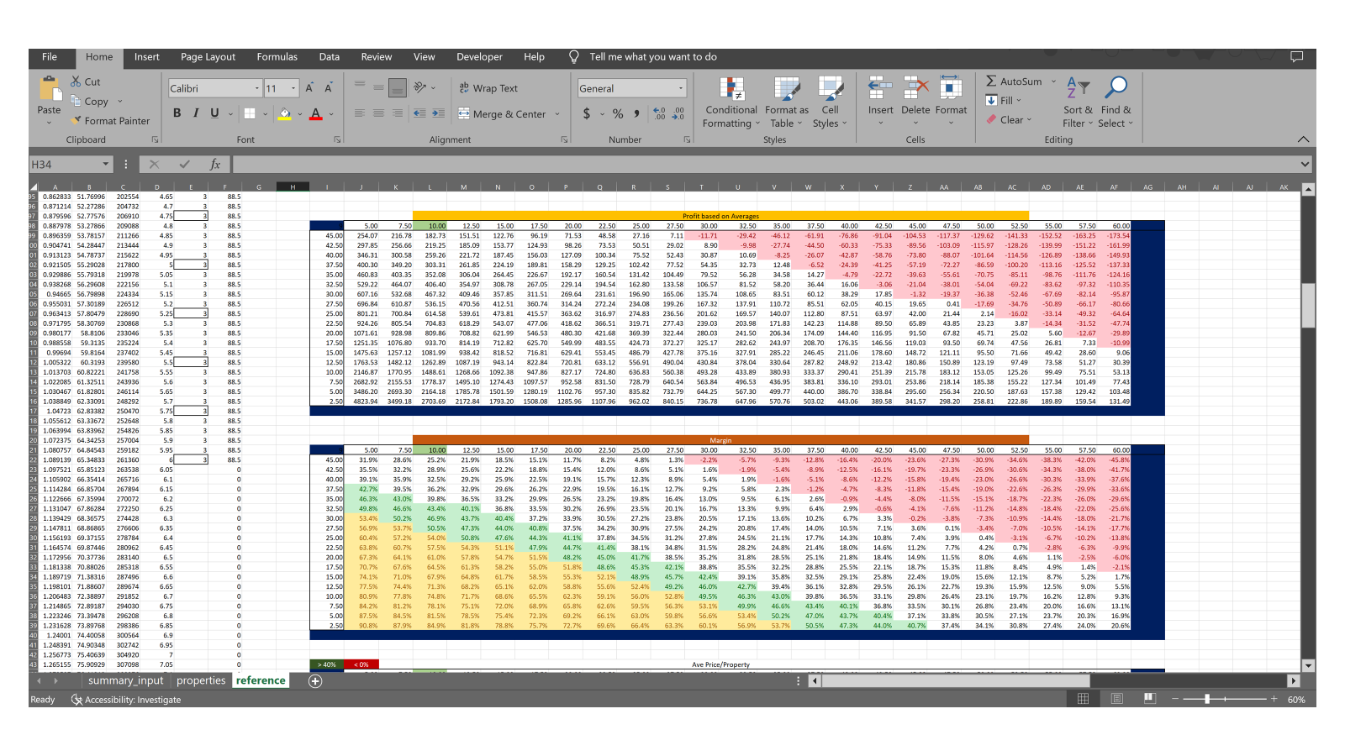Screen dimensions: 1345x756
Task: Click the Format Painter brush
Action: [76, 121]
